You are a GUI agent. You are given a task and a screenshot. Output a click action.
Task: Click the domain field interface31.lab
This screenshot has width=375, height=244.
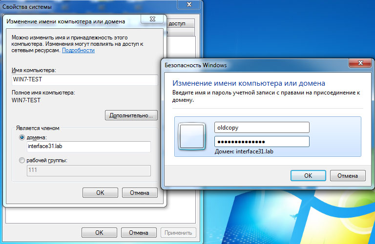(89, 147)
